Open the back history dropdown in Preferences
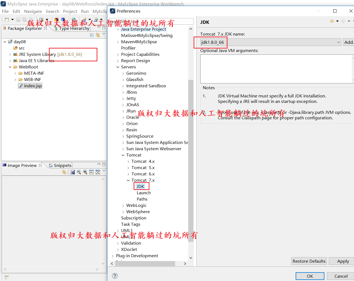Viewport: 354px width, 281px height. [x=337, y=21]
